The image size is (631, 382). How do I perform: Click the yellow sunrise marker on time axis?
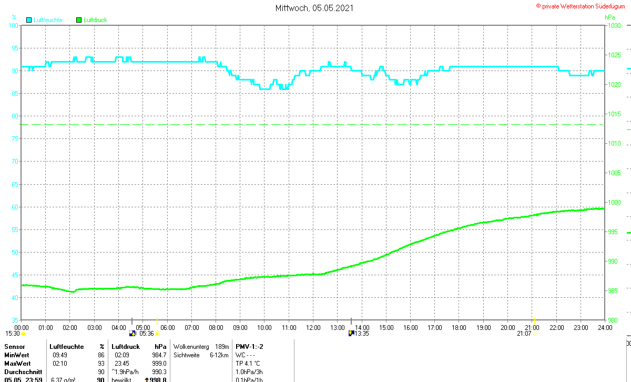157,321
